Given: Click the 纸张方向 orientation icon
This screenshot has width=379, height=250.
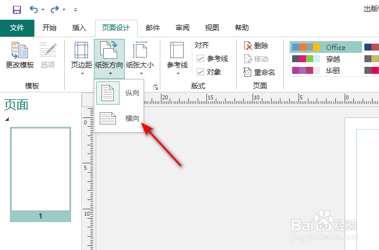Looking at the screenshot, I should pyautogui.click(x=109, y=50).
